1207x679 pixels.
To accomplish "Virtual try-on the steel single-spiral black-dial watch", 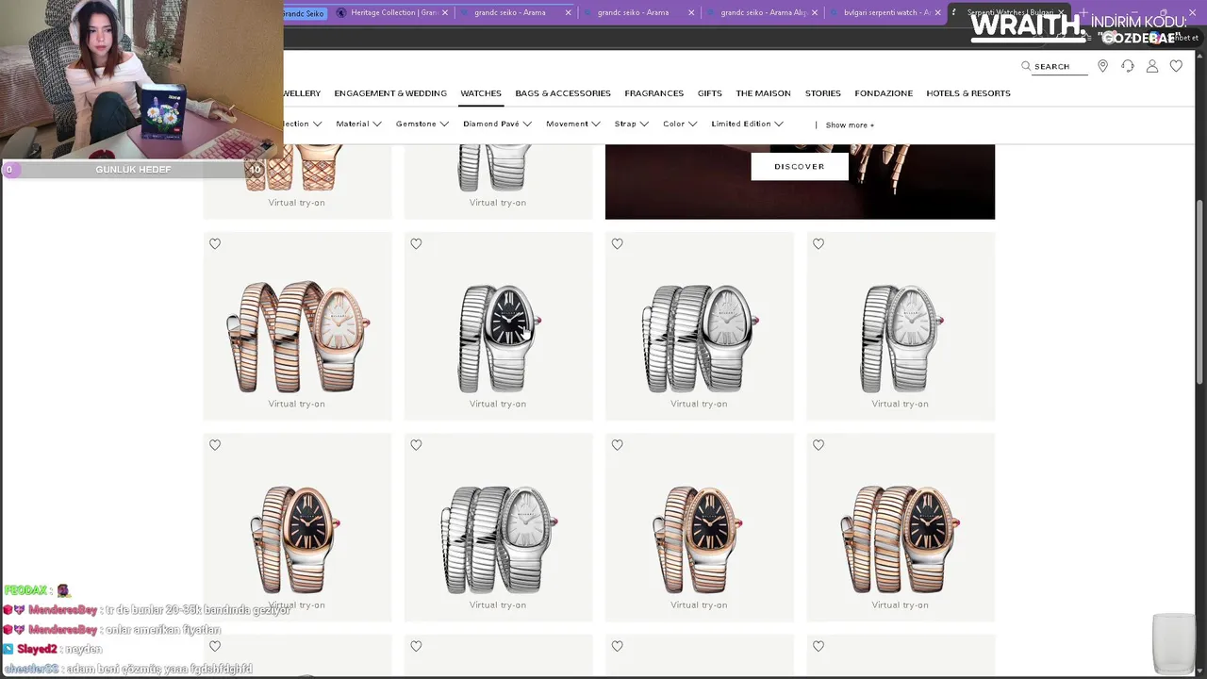I will [498, 404].
